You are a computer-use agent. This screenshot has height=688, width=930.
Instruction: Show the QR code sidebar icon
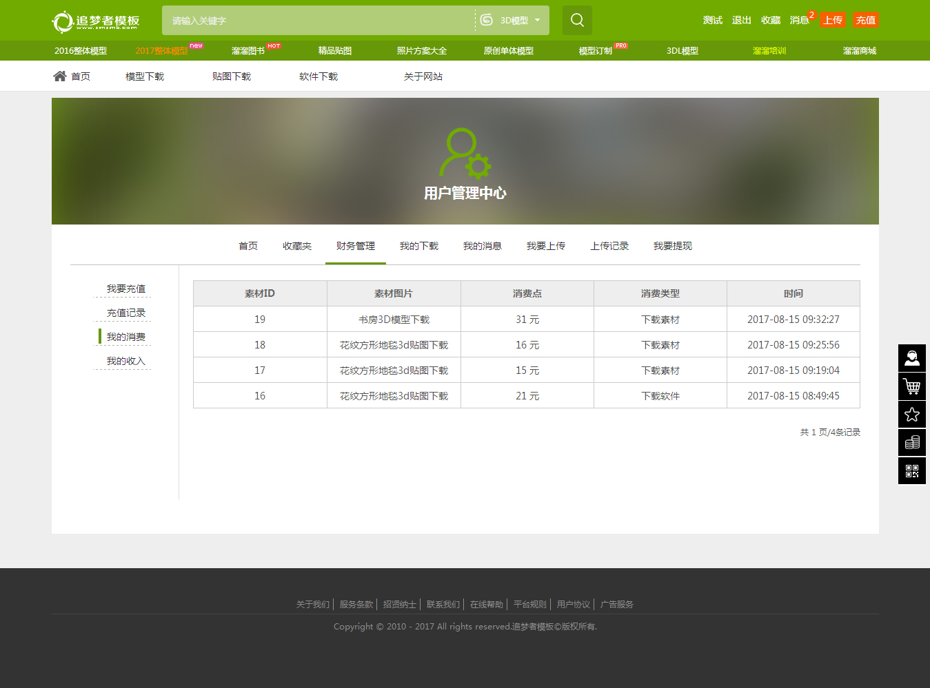pyautogui.click(x=911, y=471)
